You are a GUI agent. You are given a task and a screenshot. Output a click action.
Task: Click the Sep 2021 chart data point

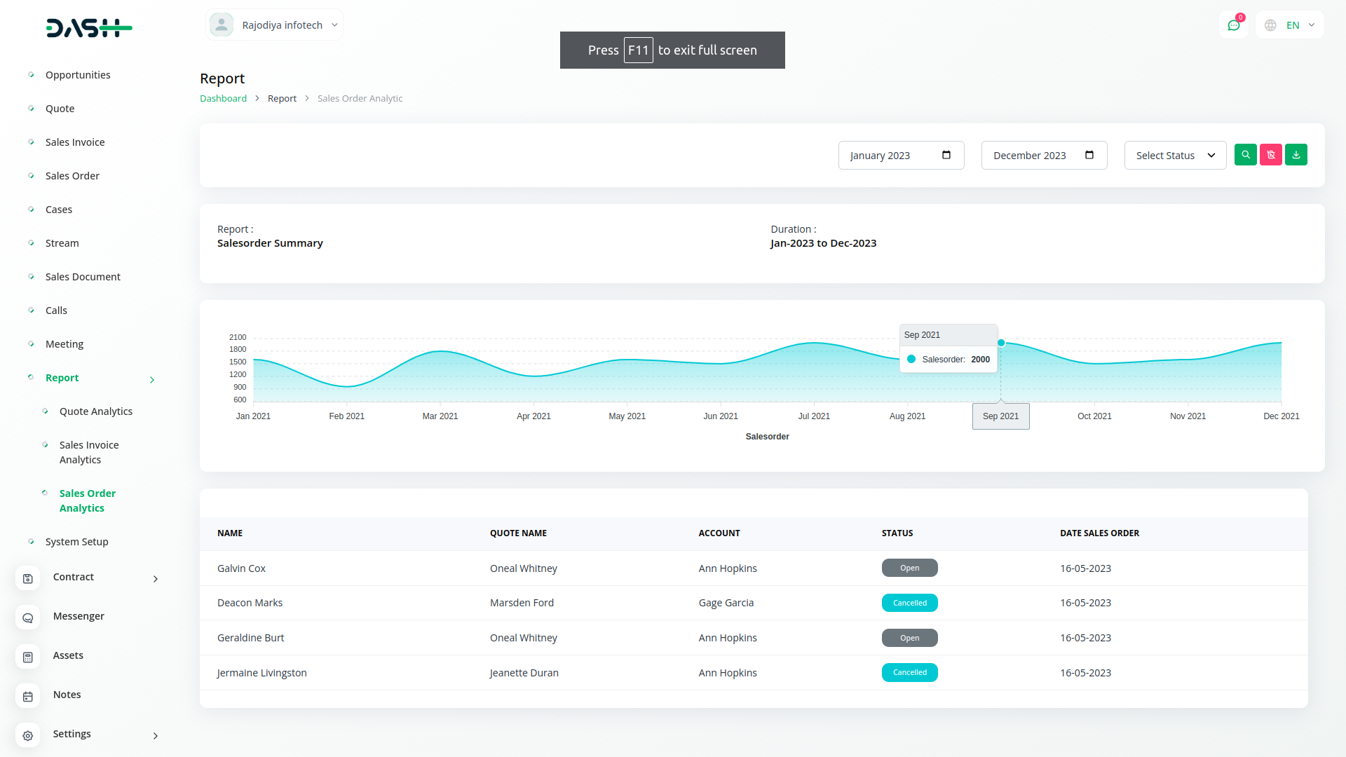coord(1001,343)
